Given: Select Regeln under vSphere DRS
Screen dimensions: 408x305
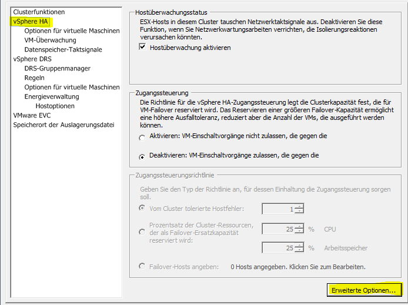Looking at the screenshot, I should [34, 78].
